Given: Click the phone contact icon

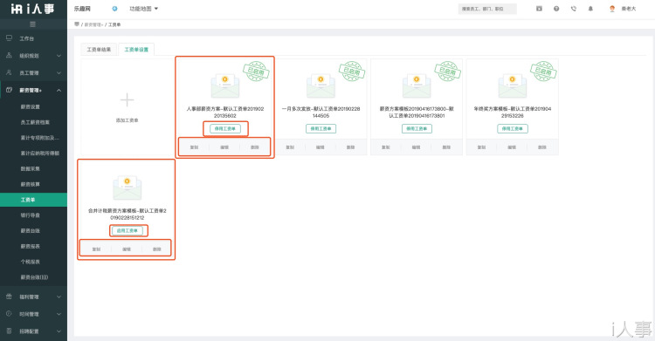Looking at the screenshot, I should pos(574,9).
